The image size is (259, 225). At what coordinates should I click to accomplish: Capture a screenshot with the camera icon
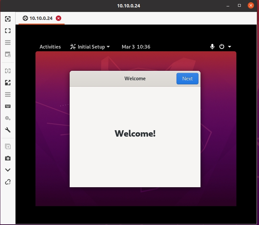8,158
